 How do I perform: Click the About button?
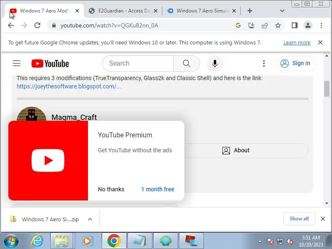coord(236,150)
